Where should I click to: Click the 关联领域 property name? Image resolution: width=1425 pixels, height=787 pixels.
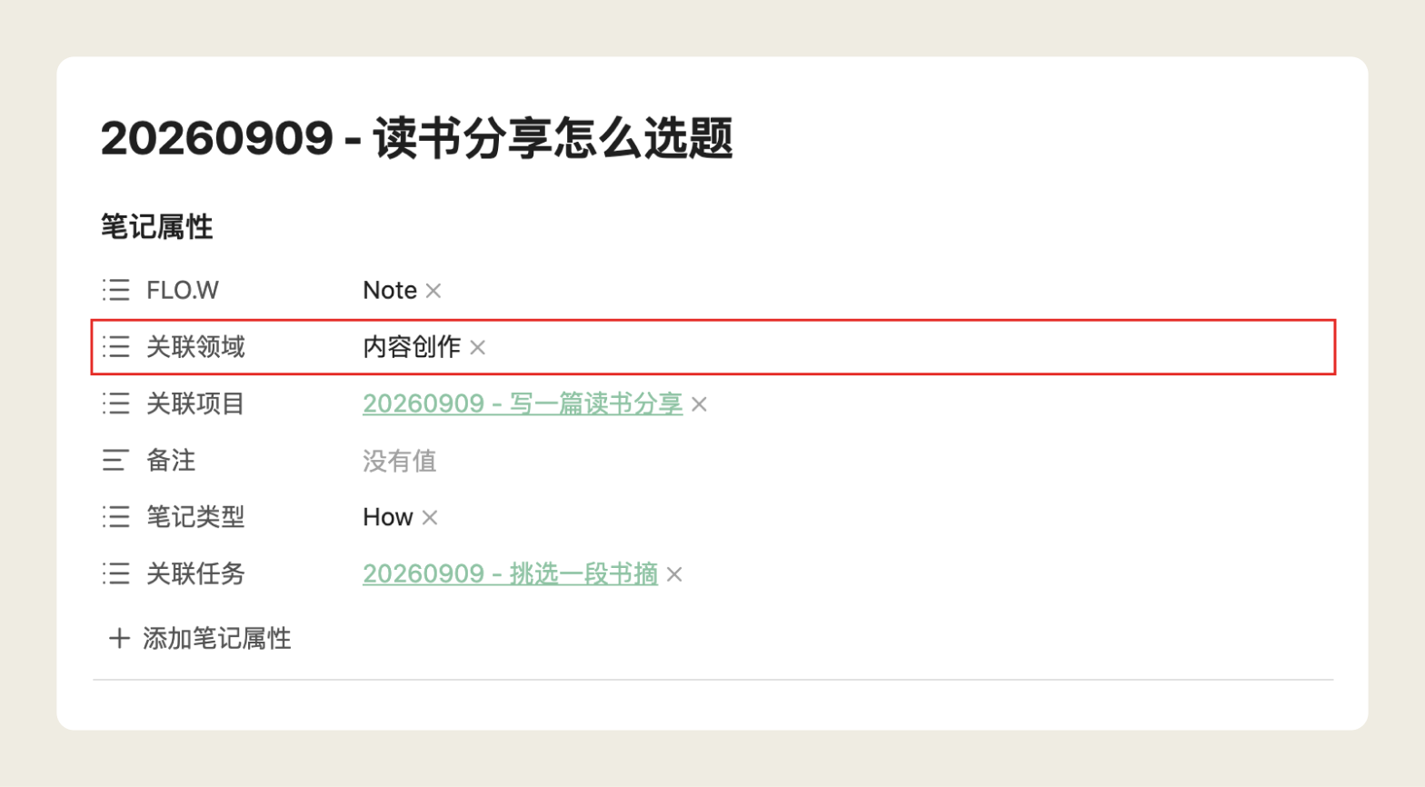click(195, 346)
